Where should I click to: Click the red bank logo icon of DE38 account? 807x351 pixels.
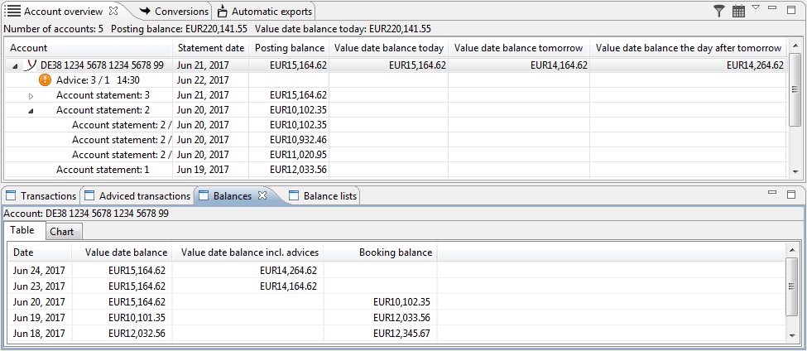(31, 65)
